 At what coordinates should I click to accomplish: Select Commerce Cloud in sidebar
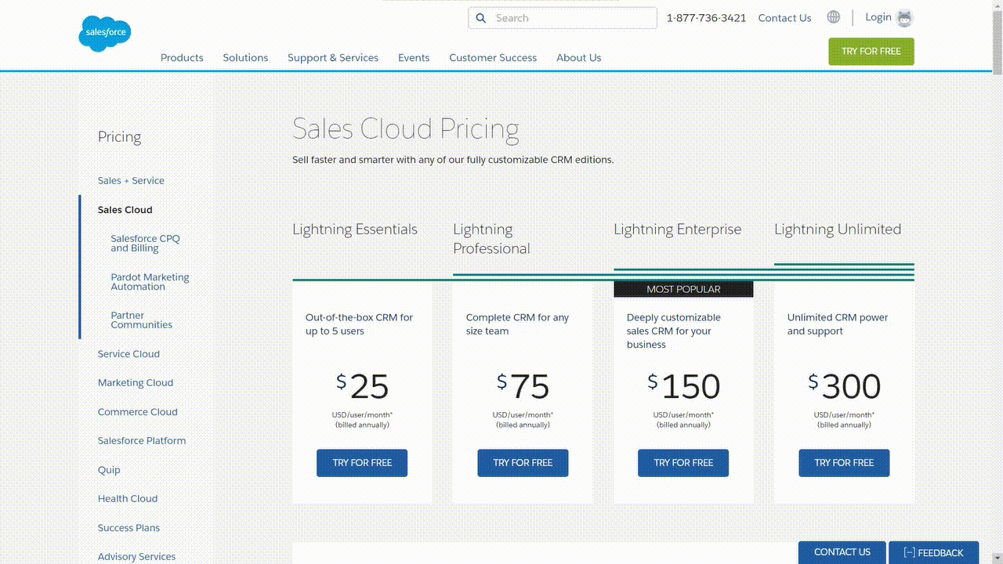coord(138,412)
